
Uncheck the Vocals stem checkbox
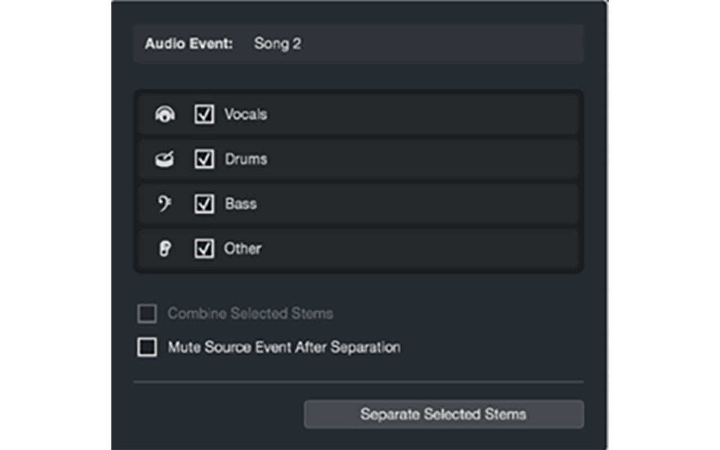(x=204, y=114)
